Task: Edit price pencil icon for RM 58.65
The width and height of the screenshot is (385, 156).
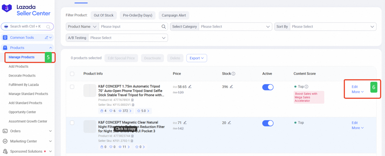Action: coord(190,86)
